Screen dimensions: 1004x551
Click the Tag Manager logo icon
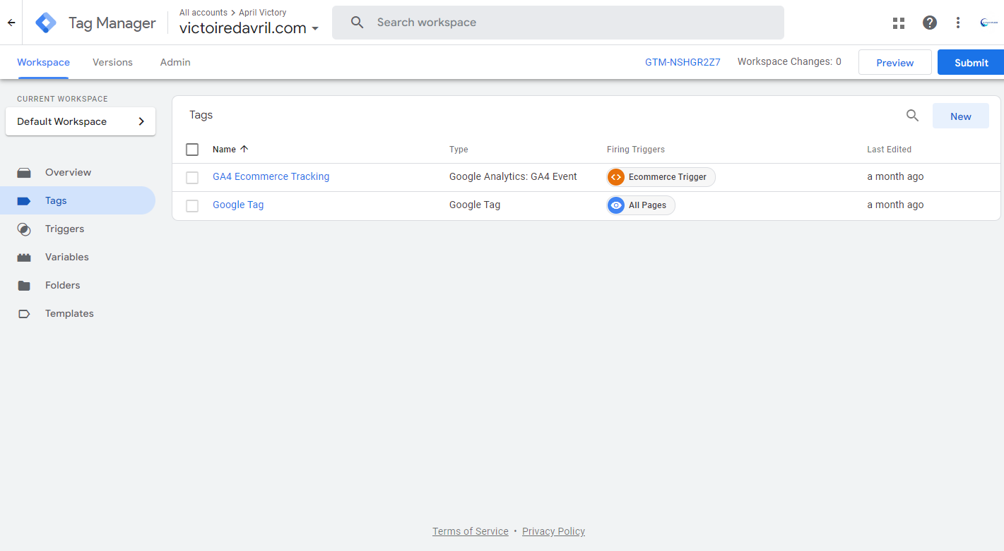click(46, 23)
